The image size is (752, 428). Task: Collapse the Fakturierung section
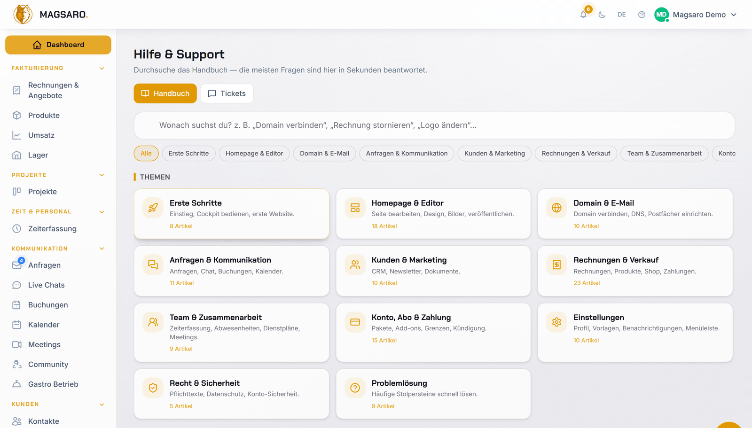[102, 68]
